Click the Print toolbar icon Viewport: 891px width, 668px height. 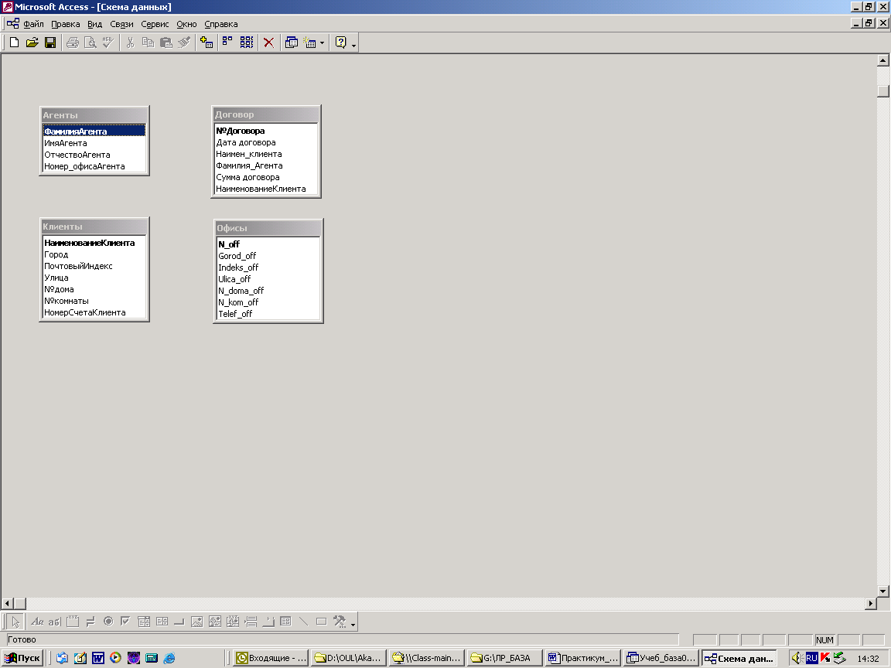pos(72,43)
